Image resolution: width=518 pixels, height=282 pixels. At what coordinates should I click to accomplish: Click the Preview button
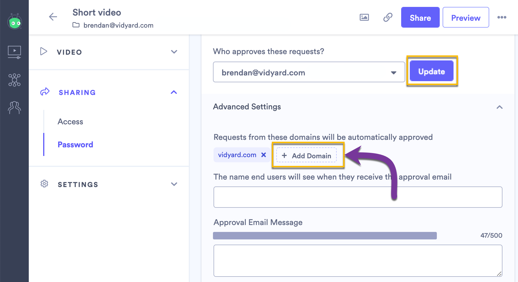pyautogui.click(x=466, y=17)
